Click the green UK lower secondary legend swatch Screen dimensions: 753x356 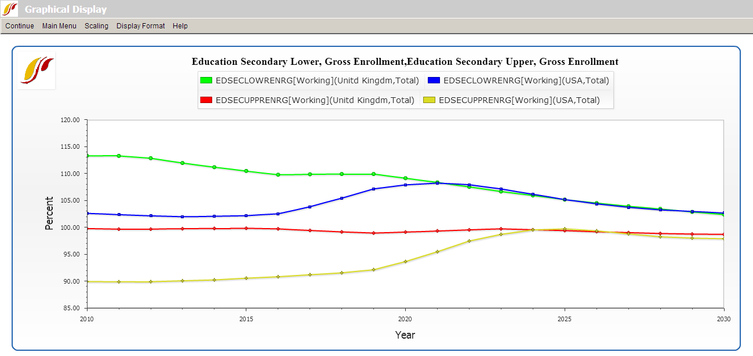point(206,80)
